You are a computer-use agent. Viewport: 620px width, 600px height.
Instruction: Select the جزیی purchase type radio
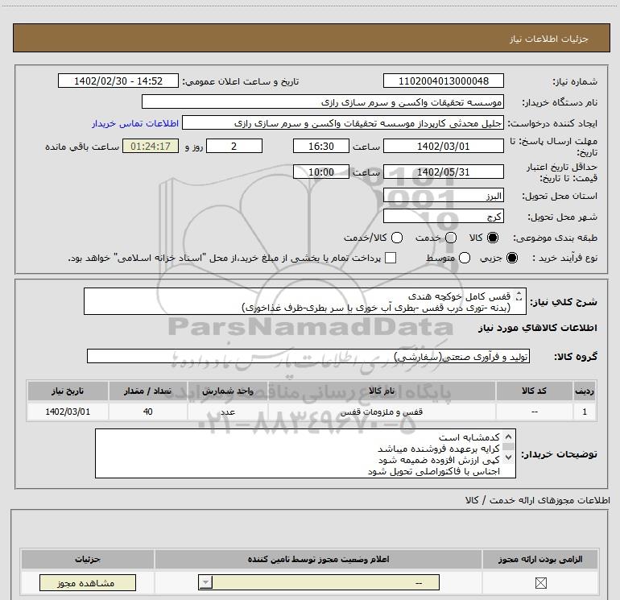pos(511,258)
